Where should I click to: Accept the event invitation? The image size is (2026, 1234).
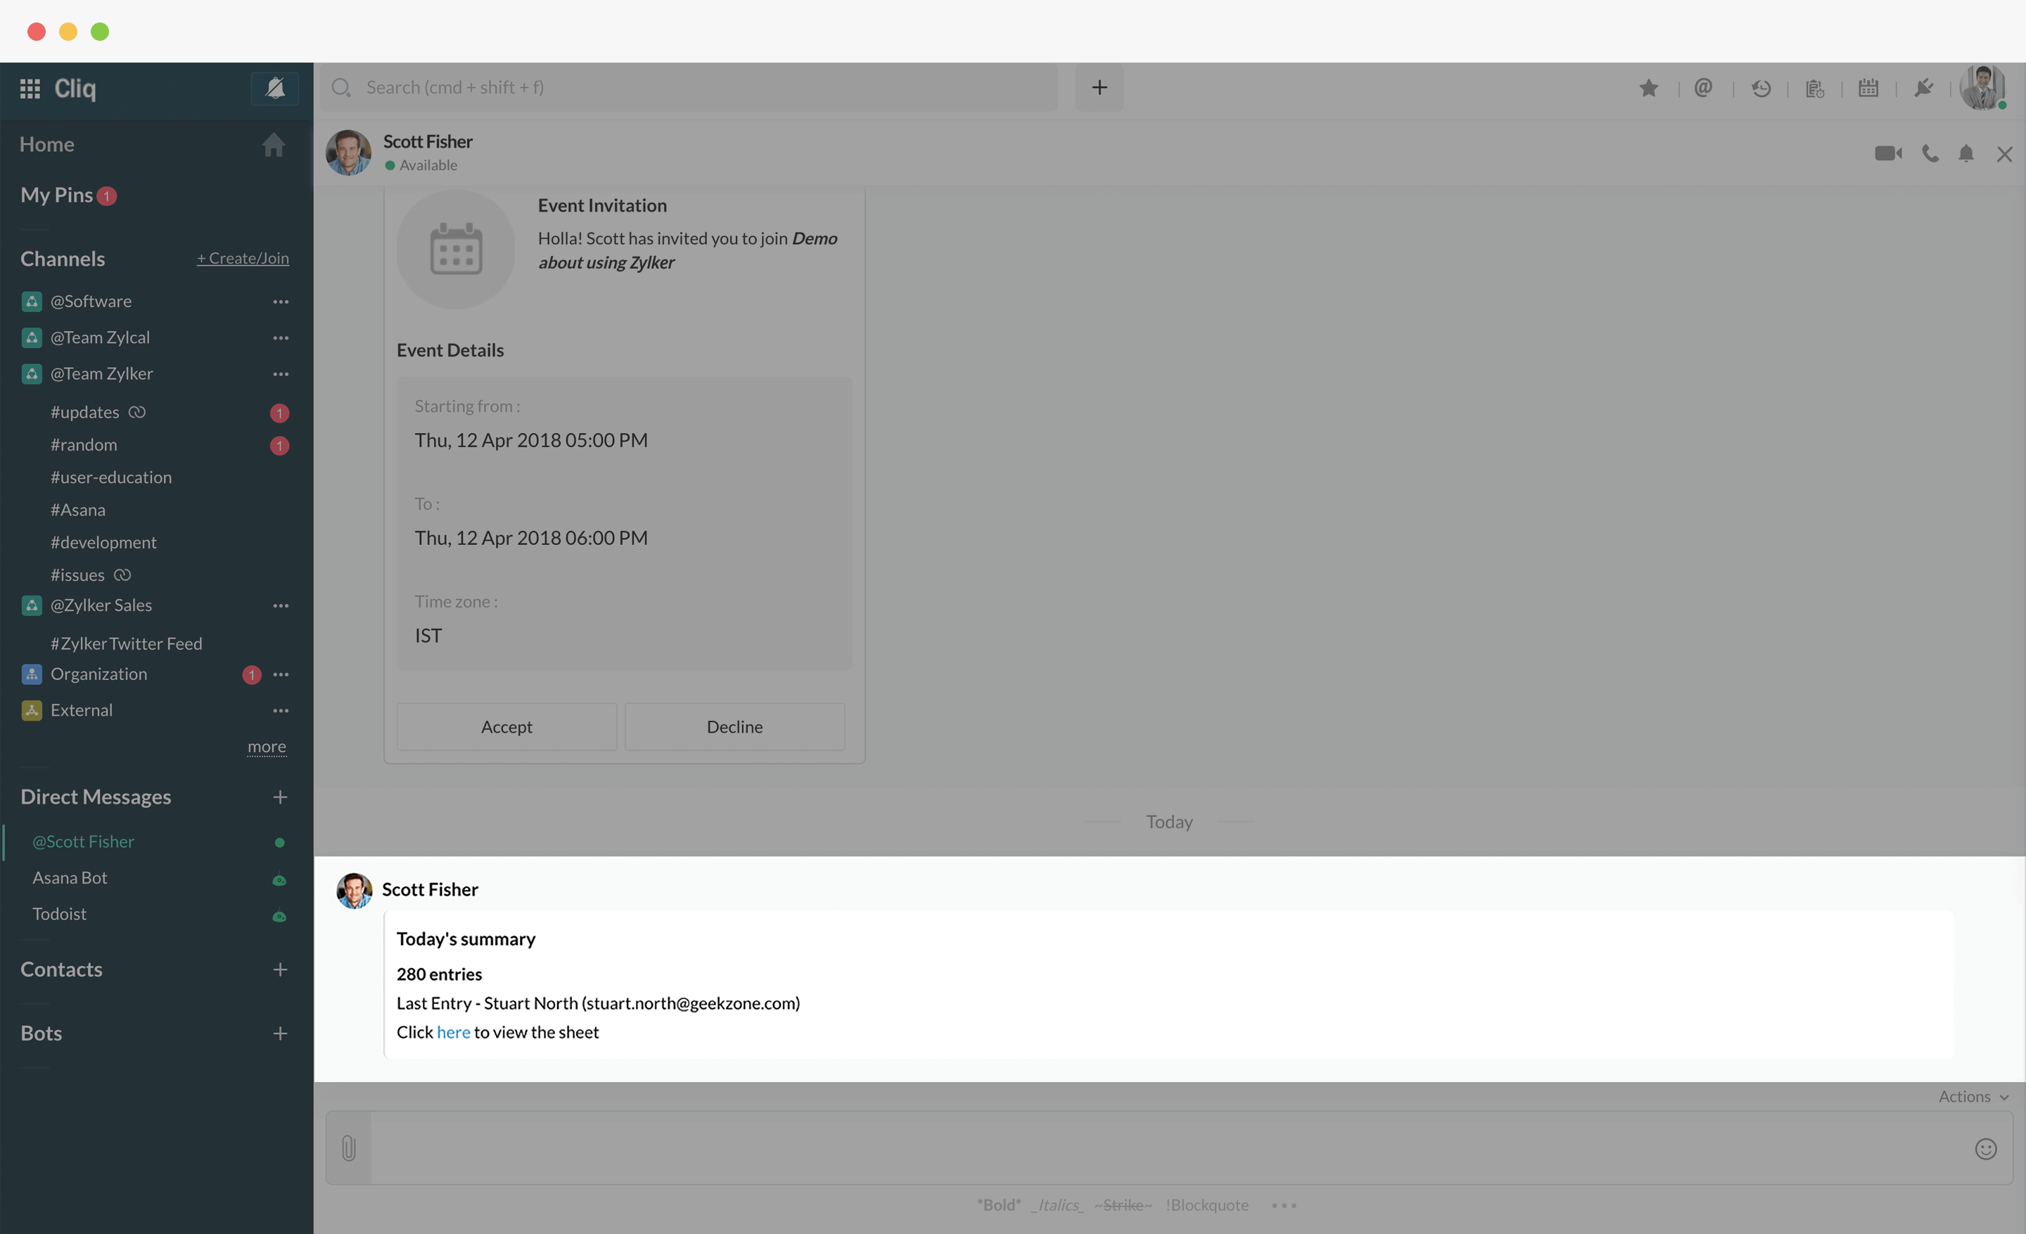507,726
